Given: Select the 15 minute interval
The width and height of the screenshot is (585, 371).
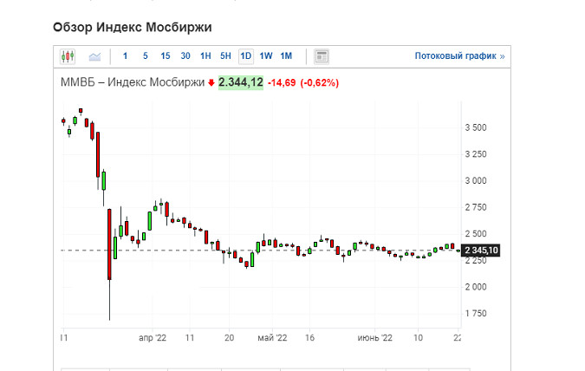Looking at the screenshot, I should [x=166, y=56].
